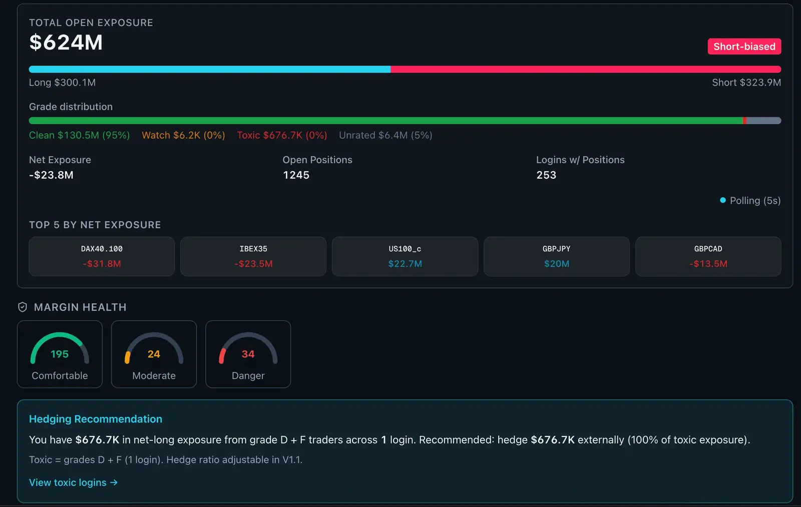Click the Polling status dot indicator
The image size is (801, 507).
(723, 200)
